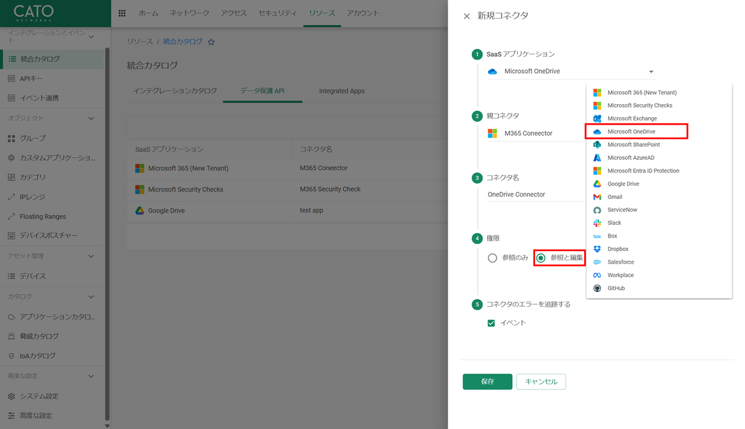The width and height of the screenshot is (745, 429).
Task: Collapse the 高度な設定 sidebar section
Action: point(91,376)
